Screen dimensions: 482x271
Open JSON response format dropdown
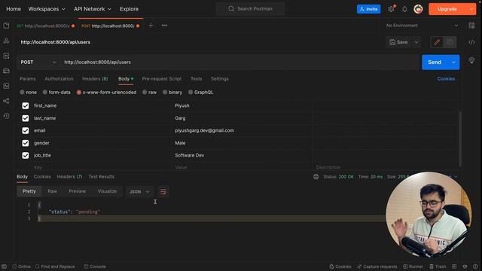coord(139,192)
